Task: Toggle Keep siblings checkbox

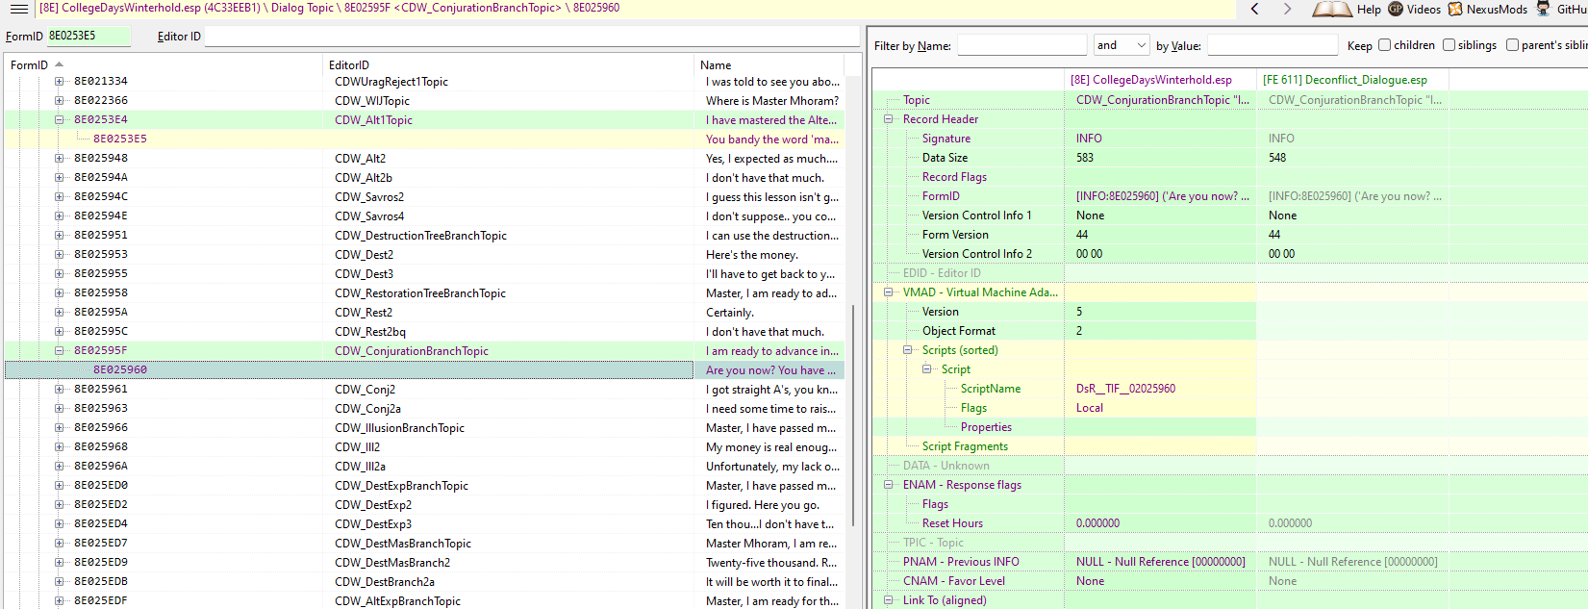Action: (1449, 45)
